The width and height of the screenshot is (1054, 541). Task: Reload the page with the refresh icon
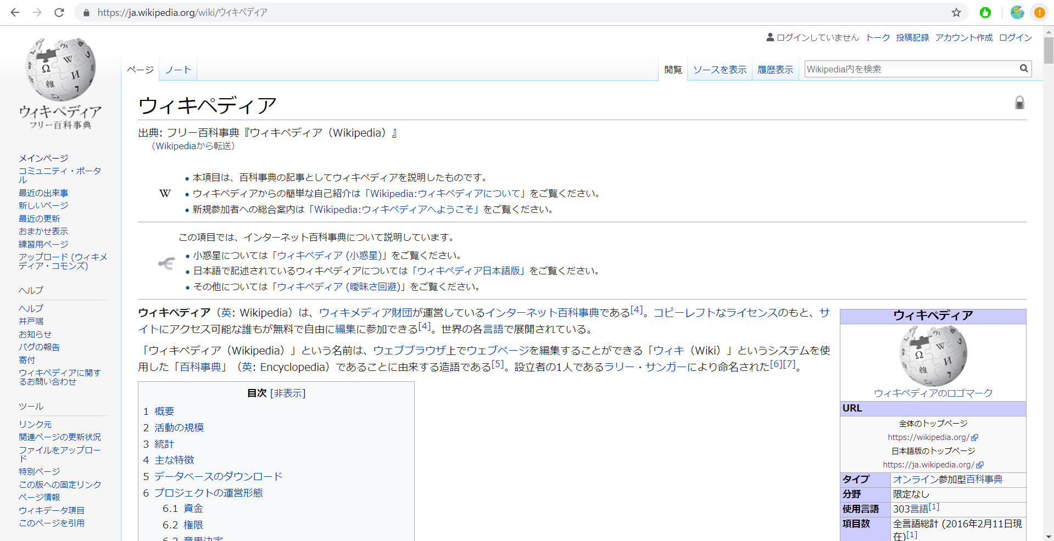point(59,12)
